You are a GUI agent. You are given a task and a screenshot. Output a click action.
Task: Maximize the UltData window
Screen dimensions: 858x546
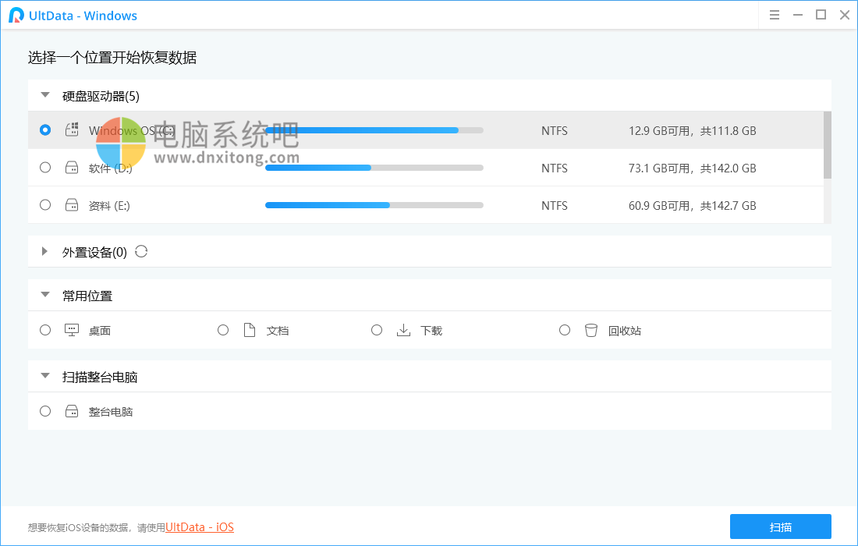pos(821,15)
